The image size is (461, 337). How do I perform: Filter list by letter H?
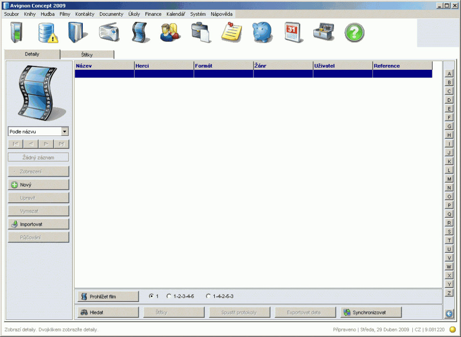point(449,135)
